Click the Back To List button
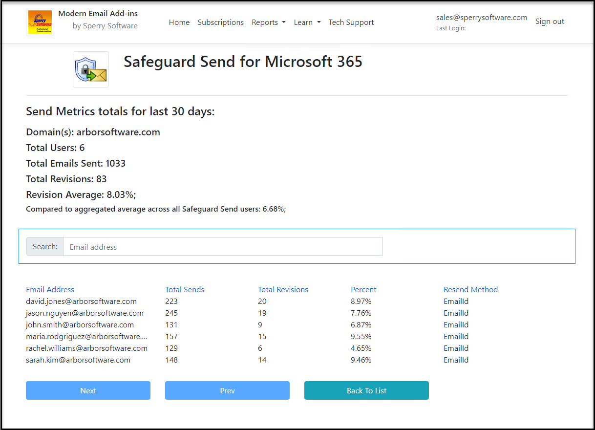 pos(366,390)
